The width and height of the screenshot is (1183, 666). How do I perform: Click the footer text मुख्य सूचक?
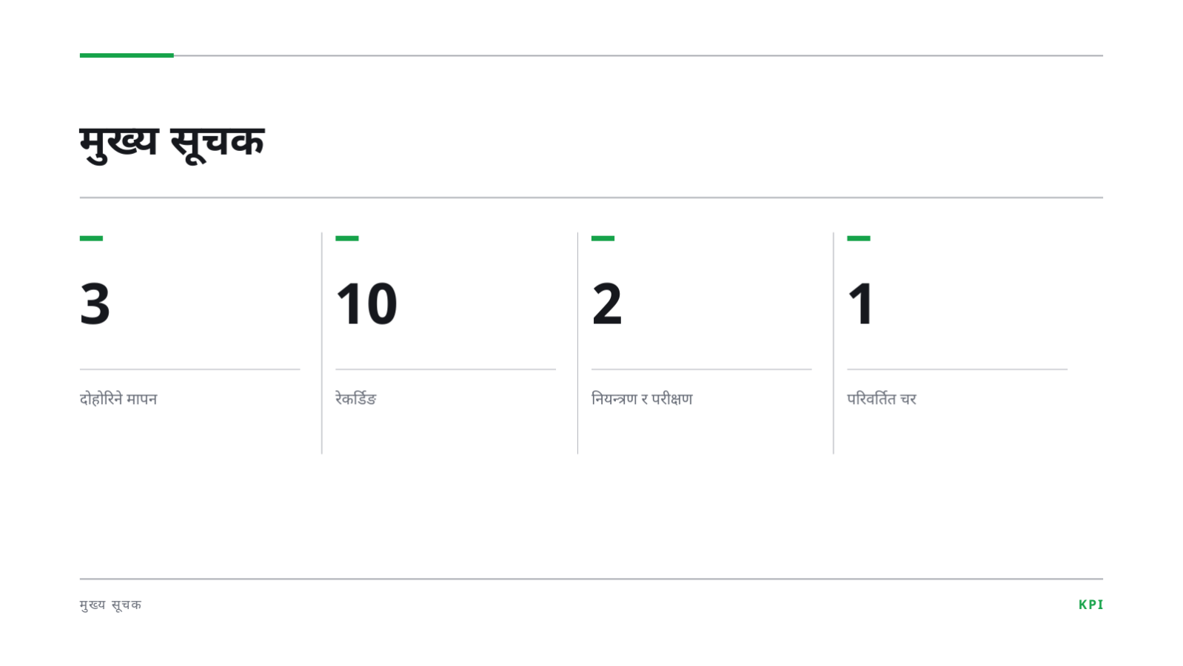tap(110, 605)
